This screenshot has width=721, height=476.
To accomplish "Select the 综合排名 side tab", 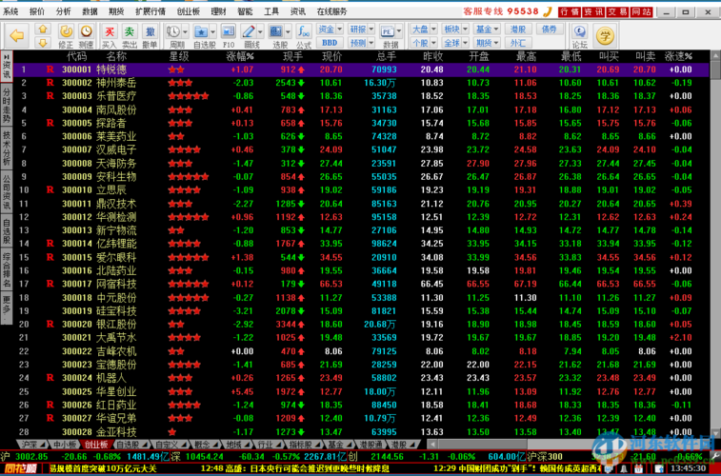I will [7, 269].
